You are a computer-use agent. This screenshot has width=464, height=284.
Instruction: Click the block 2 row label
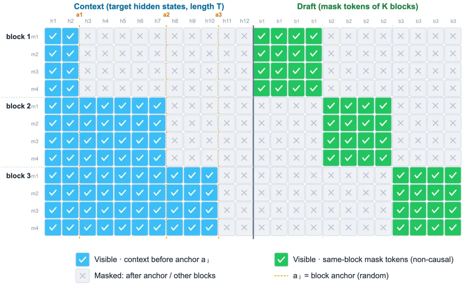click(x=18, y=106)
